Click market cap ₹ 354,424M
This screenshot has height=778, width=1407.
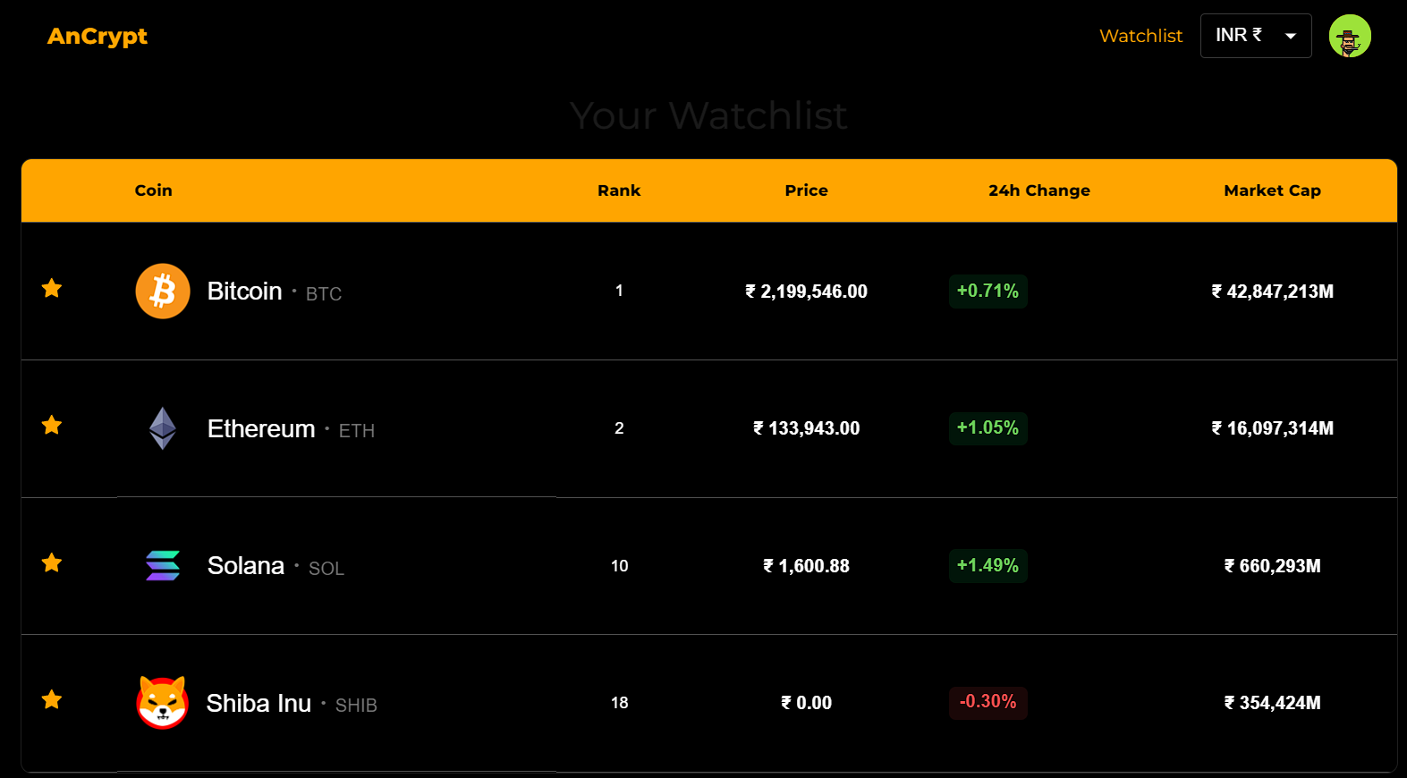point(1272,703)
